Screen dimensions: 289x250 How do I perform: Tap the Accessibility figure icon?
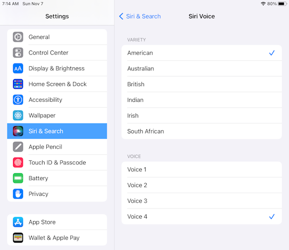point(18,100)
